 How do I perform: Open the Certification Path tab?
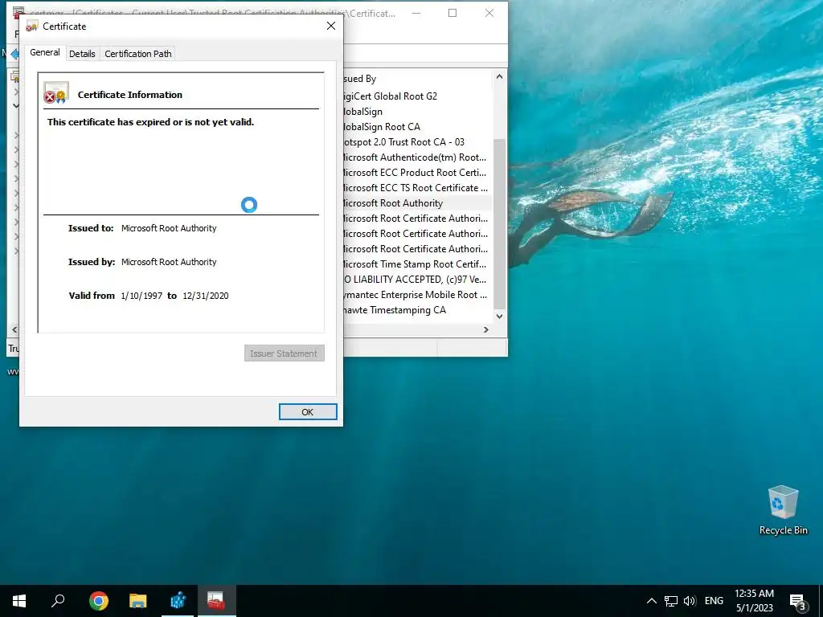tap(138, 54)
